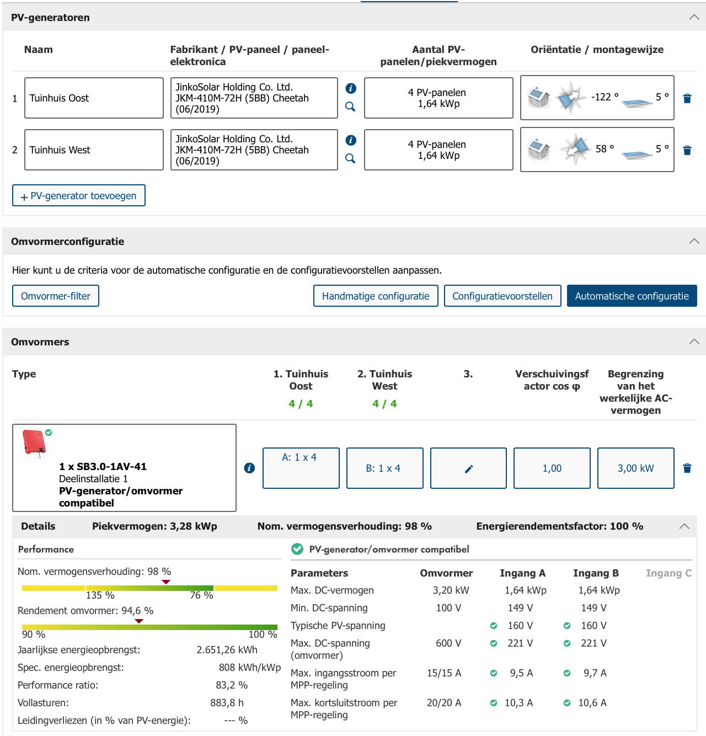Run Automatische configuratie
Image resolution: width=706 pixels, height=736 pixels.
pos(632,296)
